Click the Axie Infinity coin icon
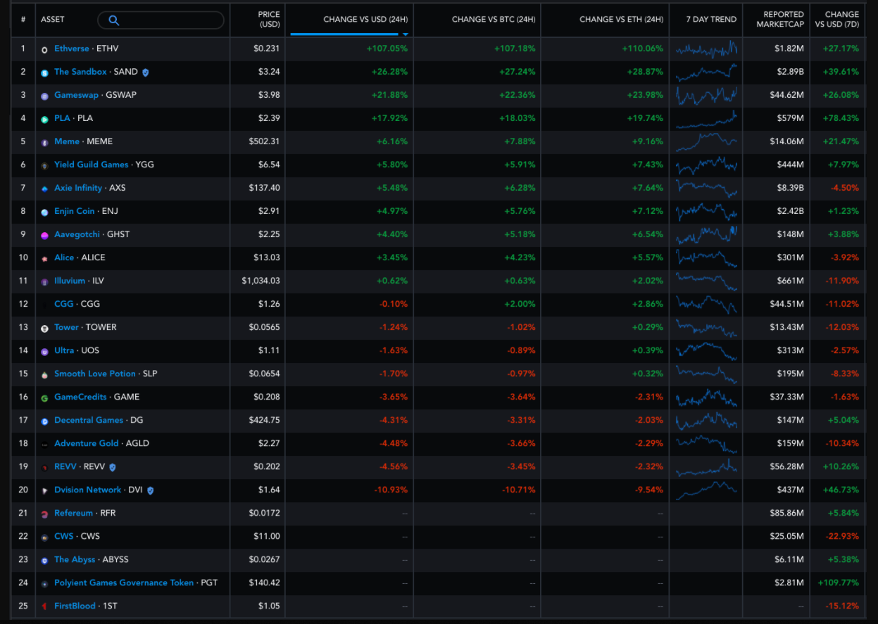This screenshot has height=624, width=878. point(44,189)
